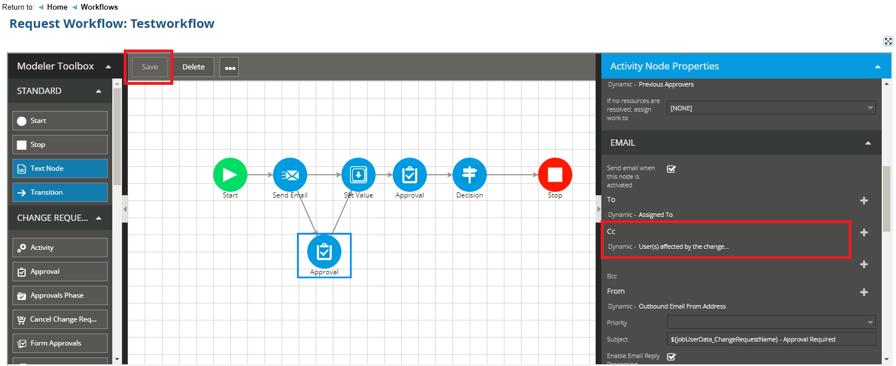Open the more options ellipsis menu
The height and width of the screenshot is (366, 896).
click(x=230, y=67)
